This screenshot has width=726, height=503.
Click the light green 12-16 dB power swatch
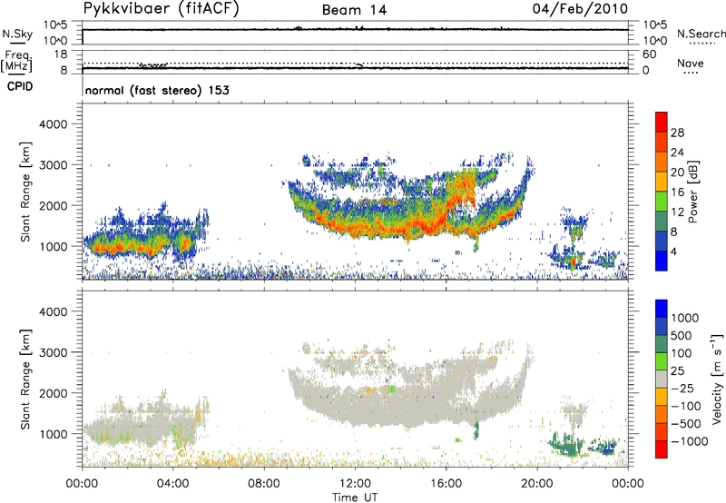[662, 202]
